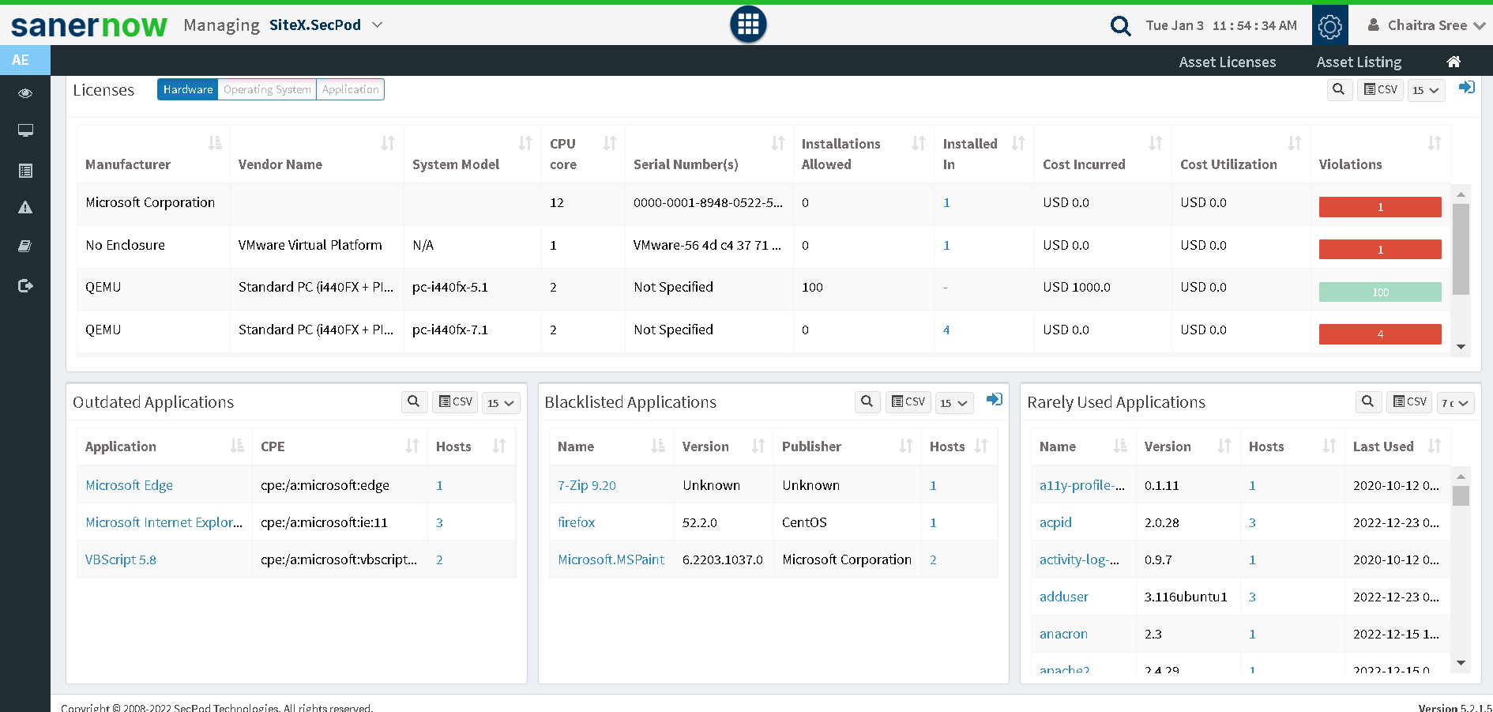The image size is (1493, 712).
Task: Open the Asset Licenses menu item
Action: pyautogui.click(x=1227, y=62)
